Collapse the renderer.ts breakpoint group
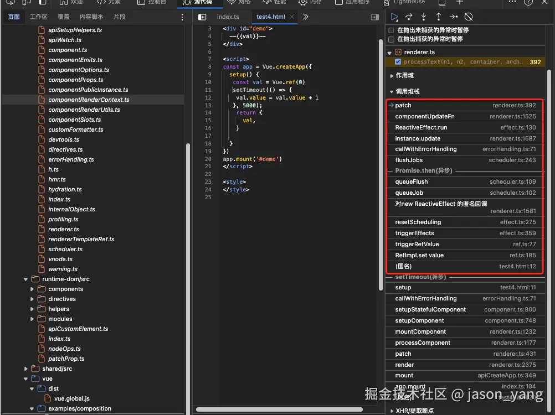 click(x=390, y=53)
